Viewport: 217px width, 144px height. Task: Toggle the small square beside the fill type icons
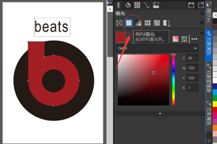(202, 22)
